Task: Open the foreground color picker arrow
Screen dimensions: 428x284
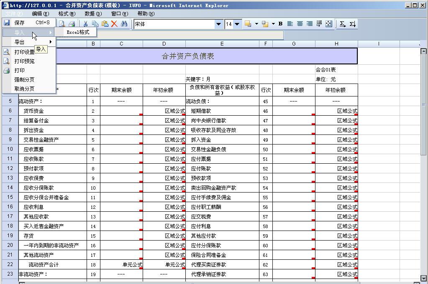Action: tap(273, 24)
